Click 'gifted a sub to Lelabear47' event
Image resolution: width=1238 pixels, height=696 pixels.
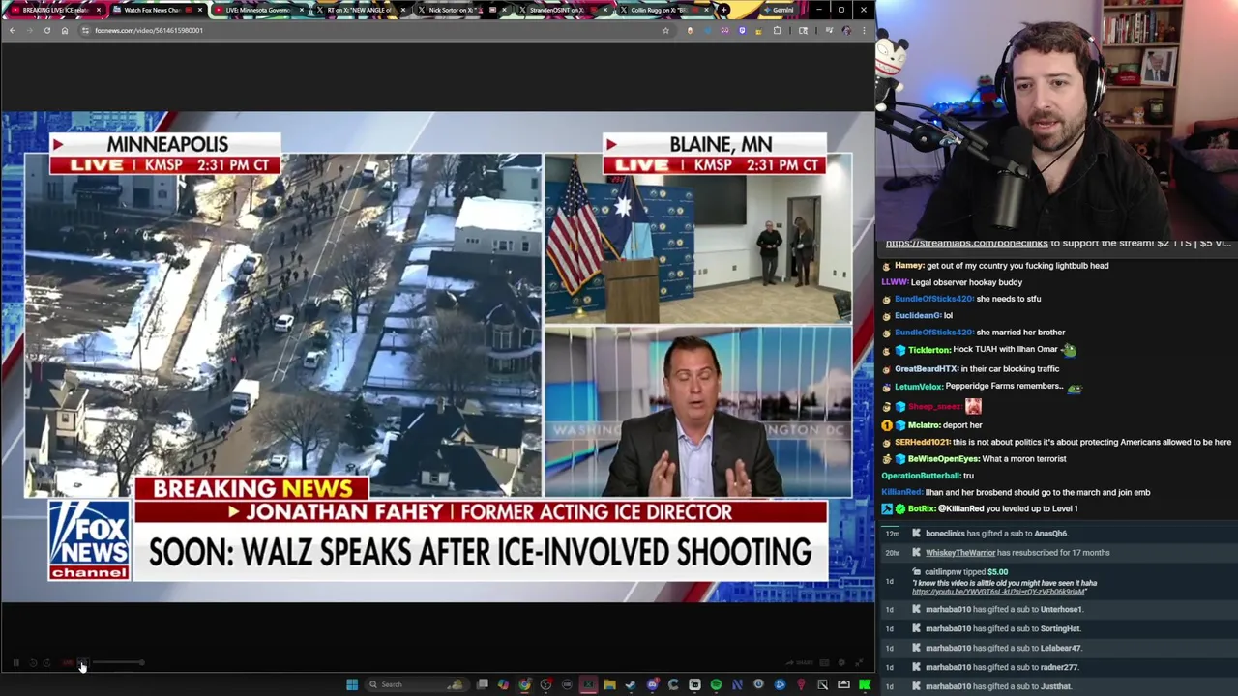[x=1003, y=649]
